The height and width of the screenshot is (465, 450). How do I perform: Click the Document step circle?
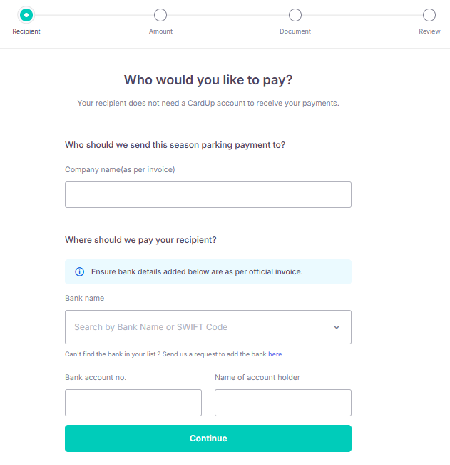[x=295, y=15]
